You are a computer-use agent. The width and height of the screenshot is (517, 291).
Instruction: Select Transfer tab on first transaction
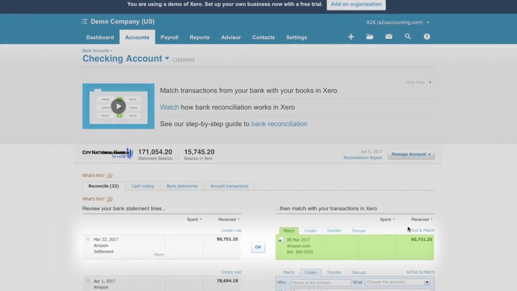click(x=334, y=231)
